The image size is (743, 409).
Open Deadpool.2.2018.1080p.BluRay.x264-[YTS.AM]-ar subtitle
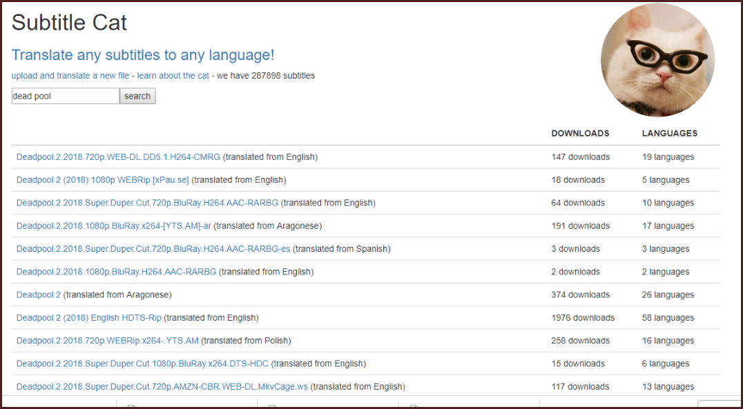tap(114, 226)
